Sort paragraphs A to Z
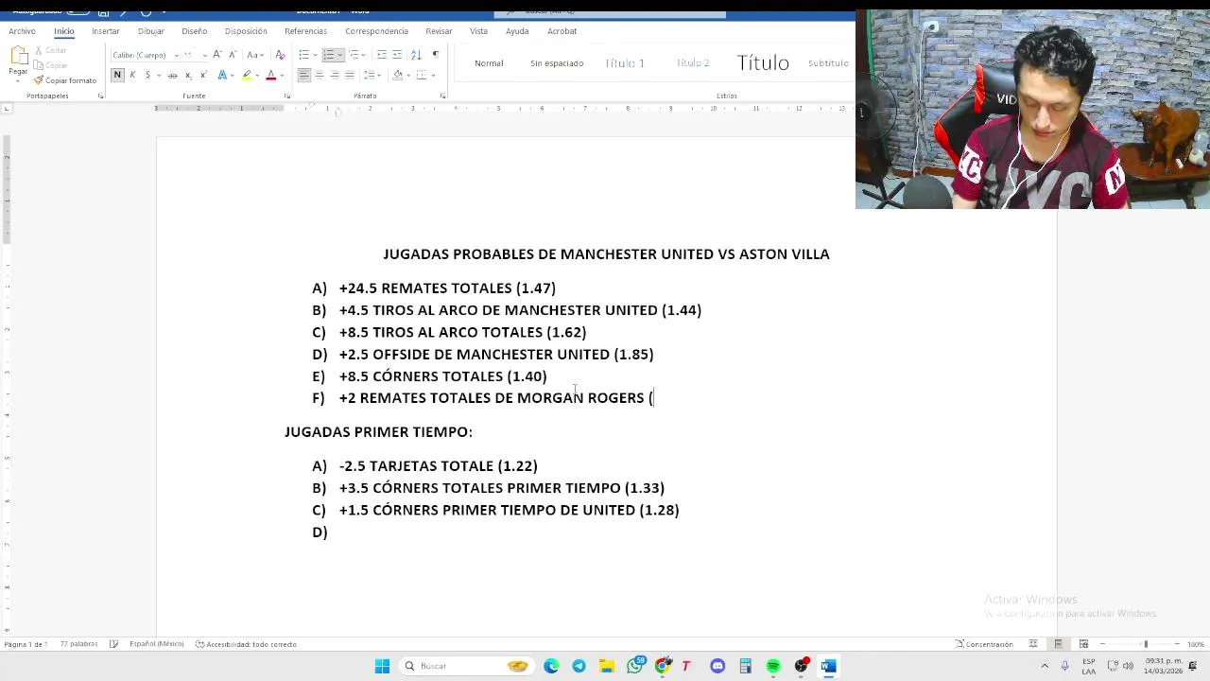Viewport: 1210px width, 681px height. [418, 55]
